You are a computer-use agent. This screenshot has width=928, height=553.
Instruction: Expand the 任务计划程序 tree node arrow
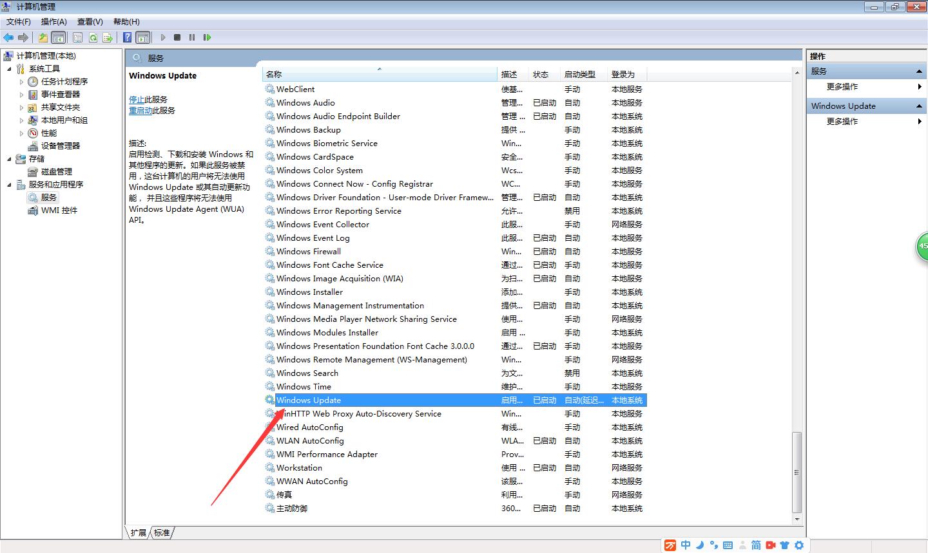coord(21,82)
